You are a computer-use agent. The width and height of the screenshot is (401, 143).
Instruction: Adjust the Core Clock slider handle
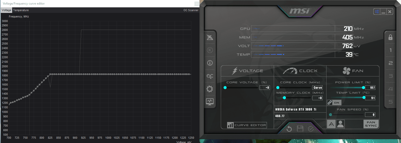point(278,88)
